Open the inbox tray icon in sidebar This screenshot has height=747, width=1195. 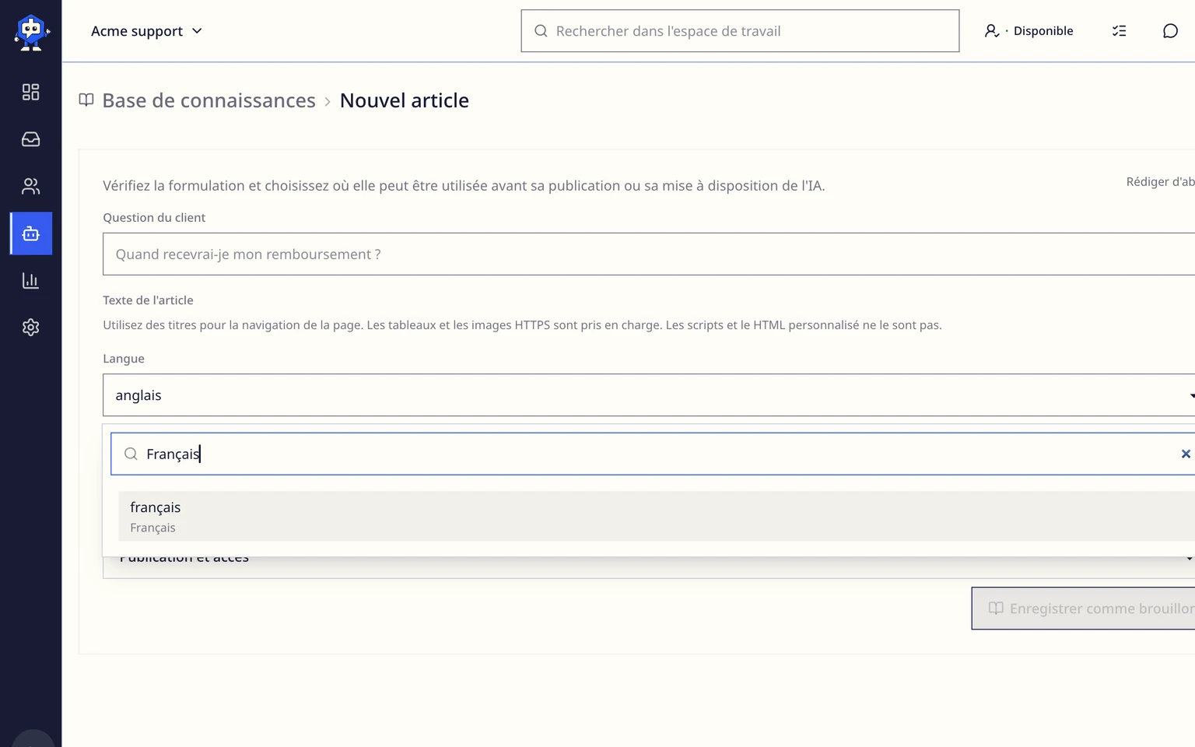31,139
